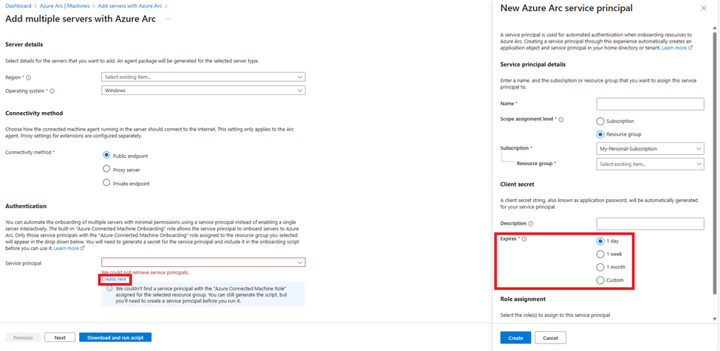Open the Resource group dropdown in panel
The height and width of the screenshot is (351, 720).
click(650, 164)
